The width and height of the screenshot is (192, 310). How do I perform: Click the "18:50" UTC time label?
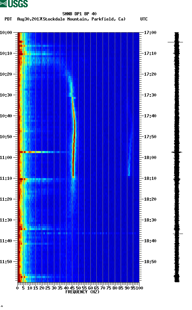[x=150, y=262]
